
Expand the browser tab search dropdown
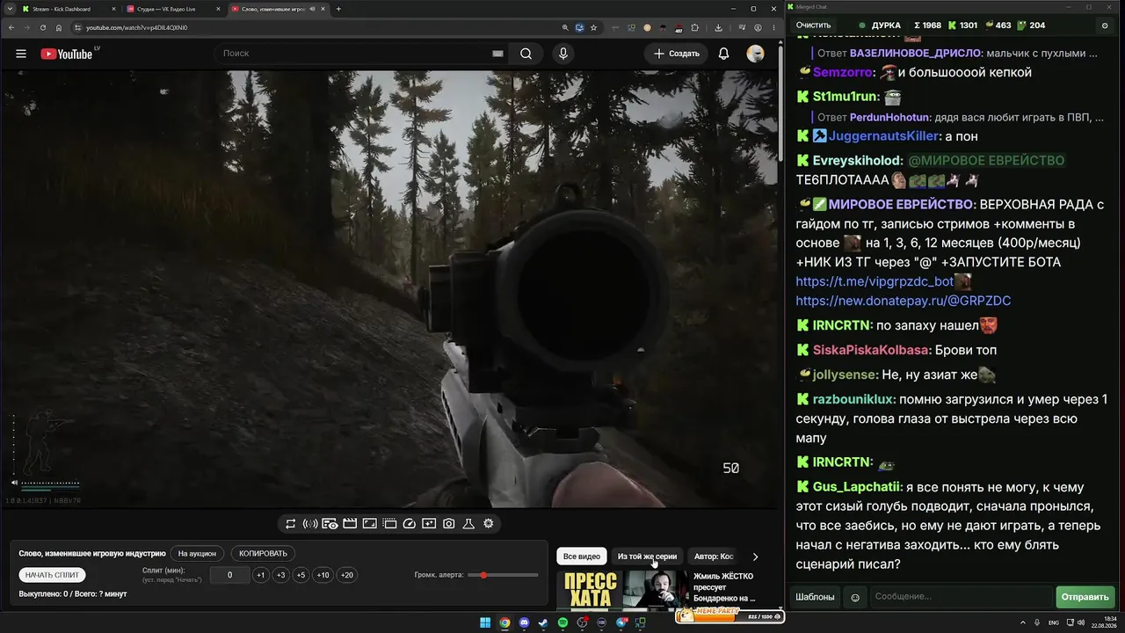tap(10, 9)
